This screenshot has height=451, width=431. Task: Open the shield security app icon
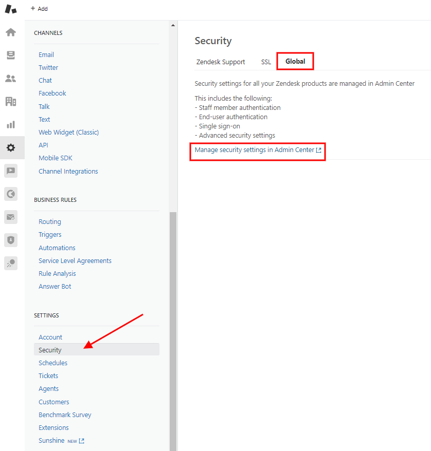point(11,240)
